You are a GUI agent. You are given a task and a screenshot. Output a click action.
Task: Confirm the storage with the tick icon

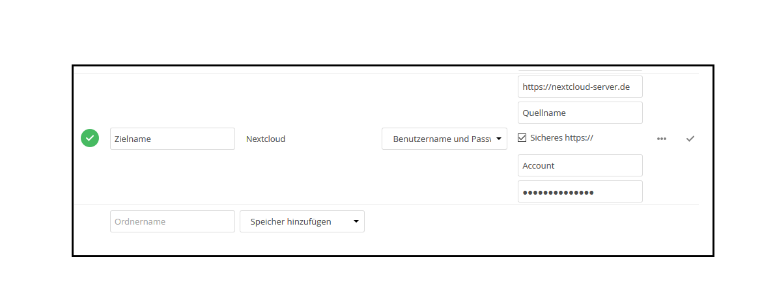point(690,139)
